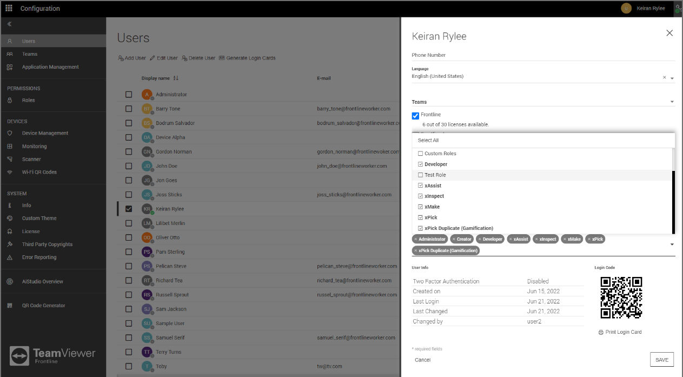
Task: Click the Generate Login Cards toolbar icon
Action: point(222,58)
